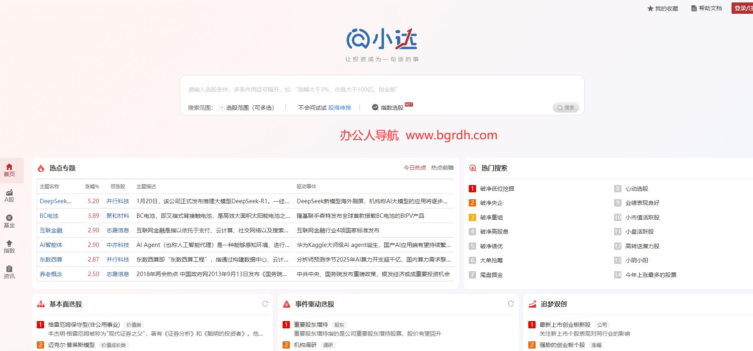Open 强势的创业板个股 entry

pos(562,345)
